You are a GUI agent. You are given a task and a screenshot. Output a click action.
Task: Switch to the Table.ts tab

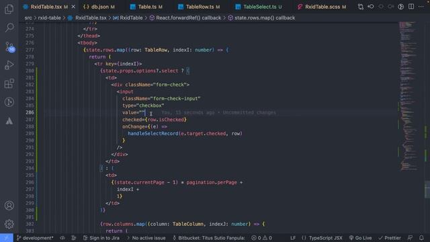(x=146, y=7)
